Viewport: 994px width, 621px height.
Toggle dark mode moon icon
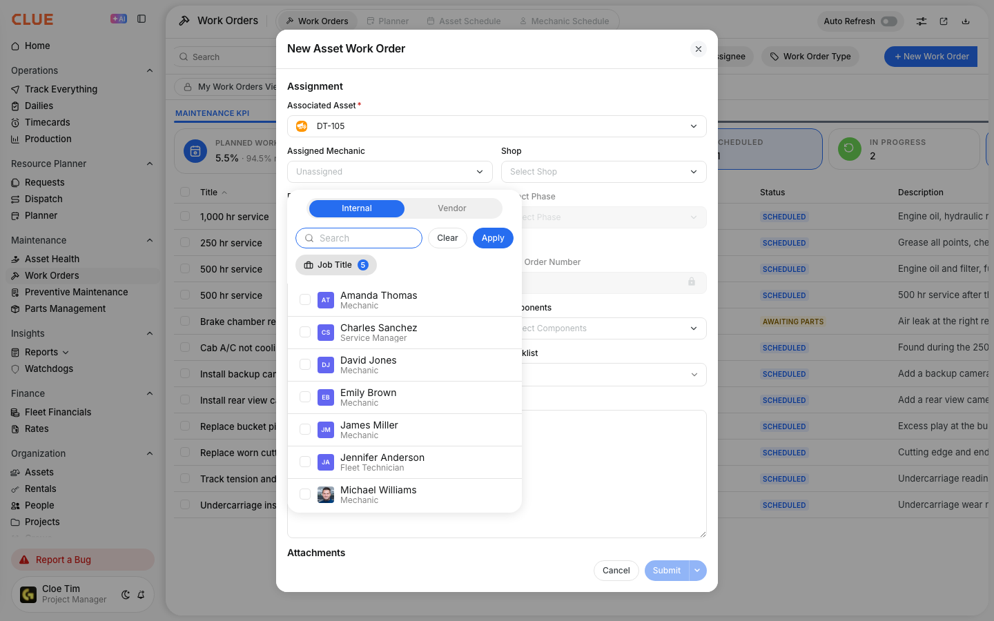(x=126, y=595)
